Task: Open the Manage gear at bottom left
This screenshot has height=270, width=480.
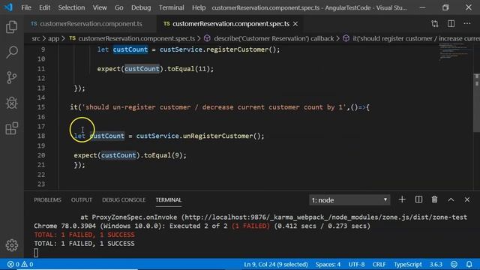Action: click(x=12, y=245)
